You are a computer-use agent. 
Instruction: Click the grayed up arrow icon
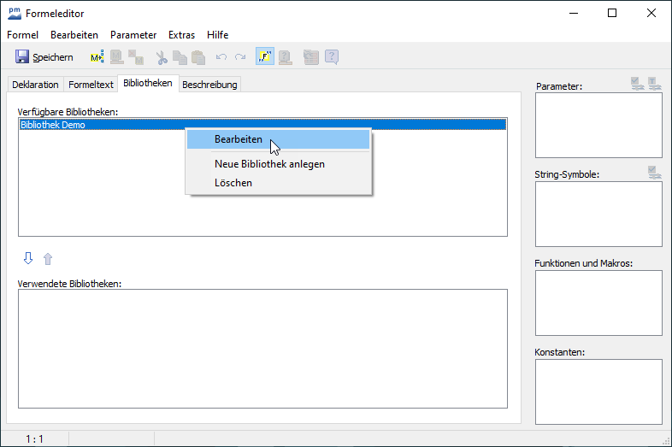coord(48,259)
